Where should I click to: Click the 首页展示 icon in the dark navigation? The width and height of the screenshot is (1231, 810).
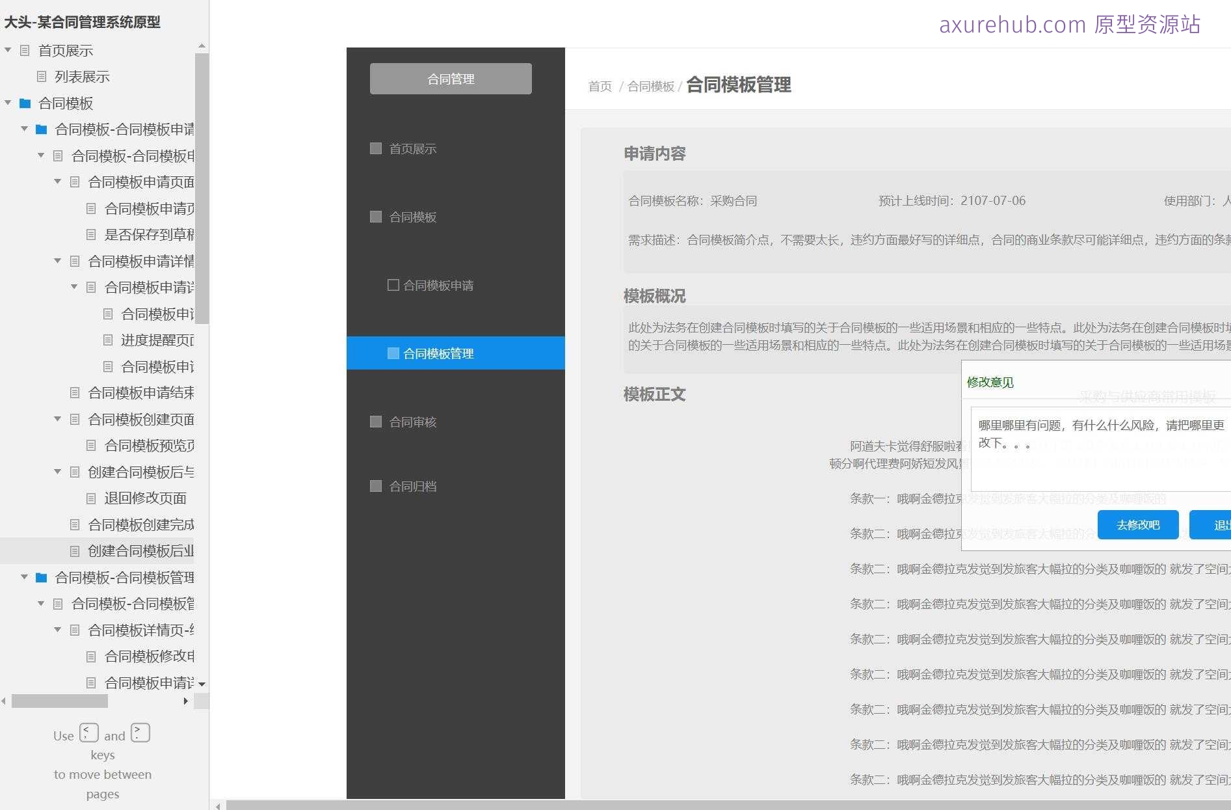375,148
